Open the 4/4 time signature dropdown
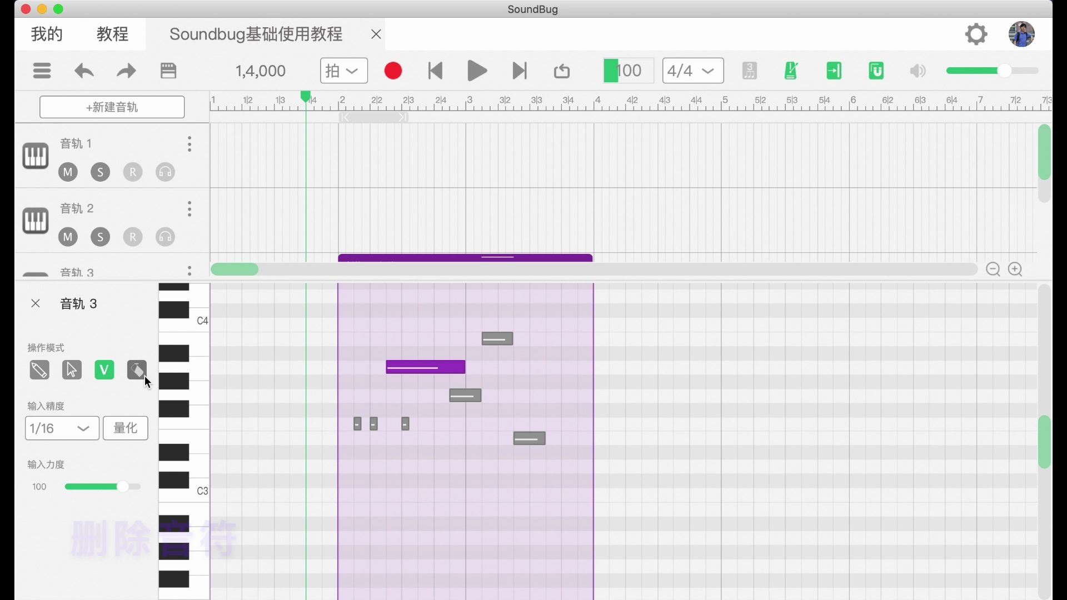The image size is (1067, 600). pos(693,71)
